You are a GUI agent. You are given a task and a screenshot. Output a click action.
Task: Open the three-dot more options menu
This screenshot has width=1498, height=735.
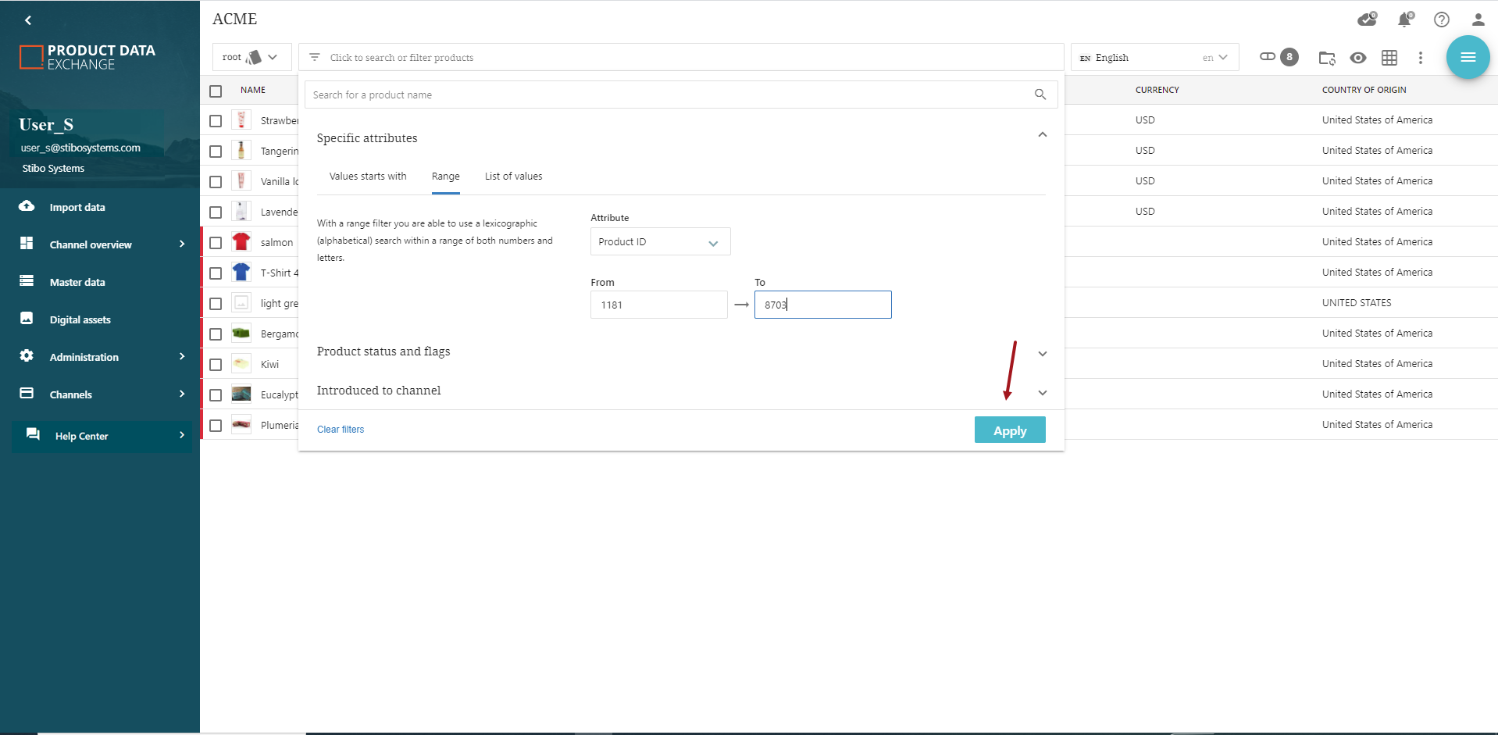(1420, 58)
